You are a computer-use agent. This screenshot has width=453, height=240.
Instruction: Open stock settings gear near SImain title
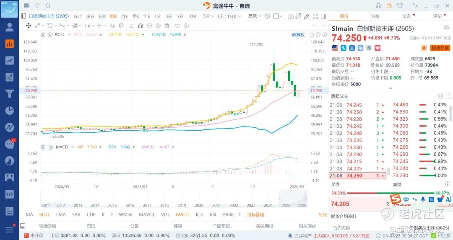(x=446, y=28)
